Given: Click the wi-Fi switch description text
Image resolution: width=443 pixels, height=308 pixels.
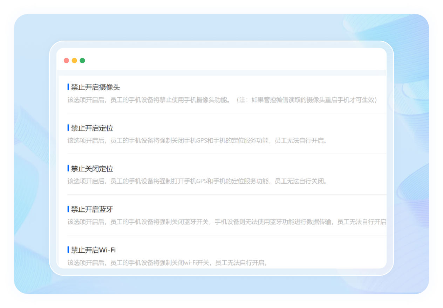Looking at the screenshot, I should point(168,262).
